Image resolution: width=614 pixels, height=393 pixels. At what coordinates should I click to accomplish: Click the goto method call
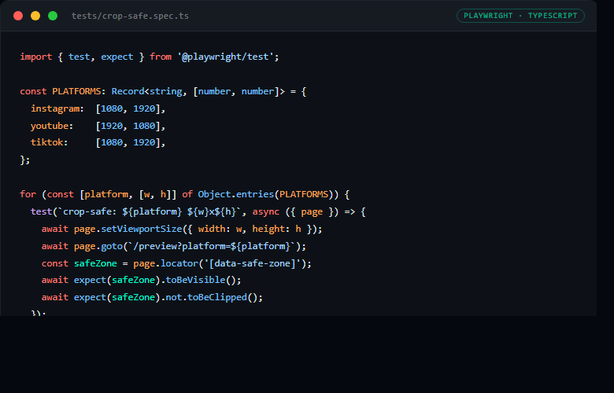tap(112, 246)
